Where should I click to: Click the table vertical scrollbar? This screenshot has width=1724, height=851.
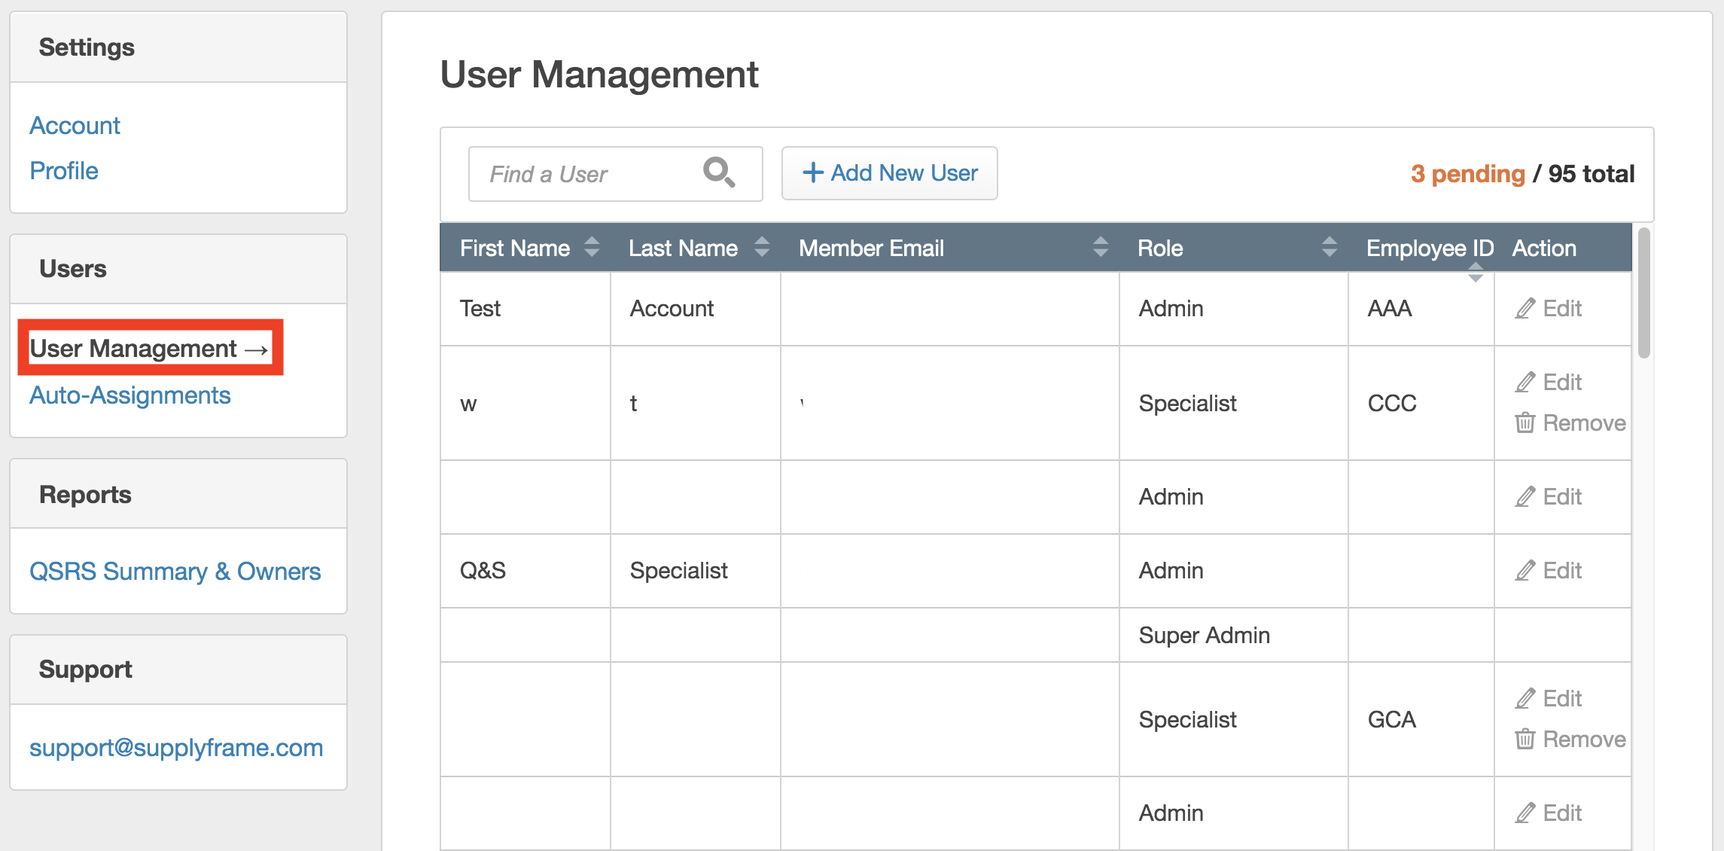(x=1644, y=294)
